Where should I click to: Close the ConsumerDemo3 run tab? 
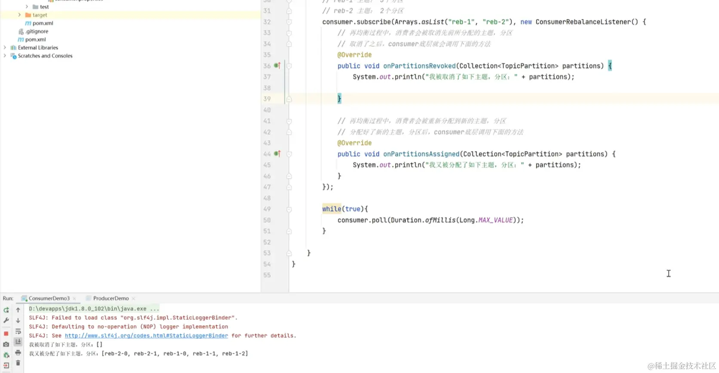pyautogui.click(x=74, y=299)
